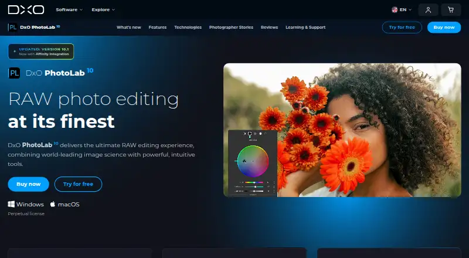Click the hero photo of woman with flowers

342,130
